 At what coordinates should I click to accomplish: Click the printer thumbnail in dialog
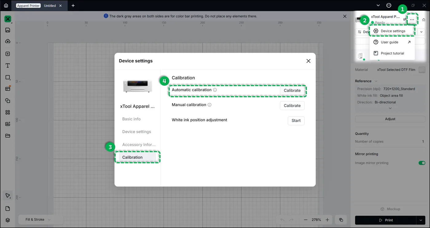coord(137,86)
